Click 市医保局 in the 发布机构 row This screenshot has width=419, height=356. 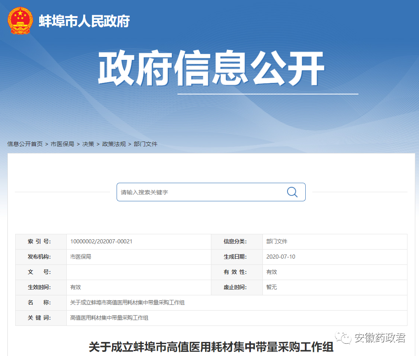point(80,257)
